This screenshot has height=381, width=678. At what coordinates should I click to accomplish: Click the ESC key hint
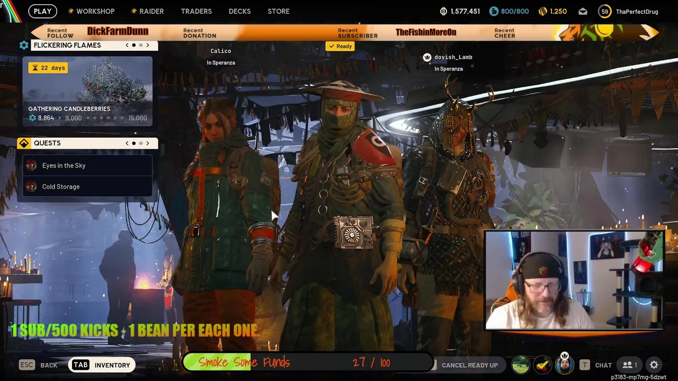click(26, 365)
